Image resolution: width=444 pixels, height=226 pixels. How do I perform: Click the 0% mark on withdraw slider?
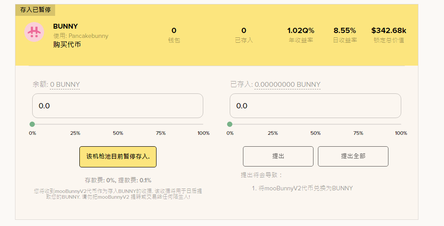pyautogui.click(x=230, y=133)
